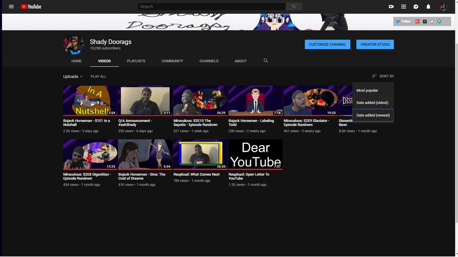Viewport: 458px width, 257px height.
Task: Click title 'Bojack Horseman - S1E1 In a Nutshell'
Action: coord(87,123)
